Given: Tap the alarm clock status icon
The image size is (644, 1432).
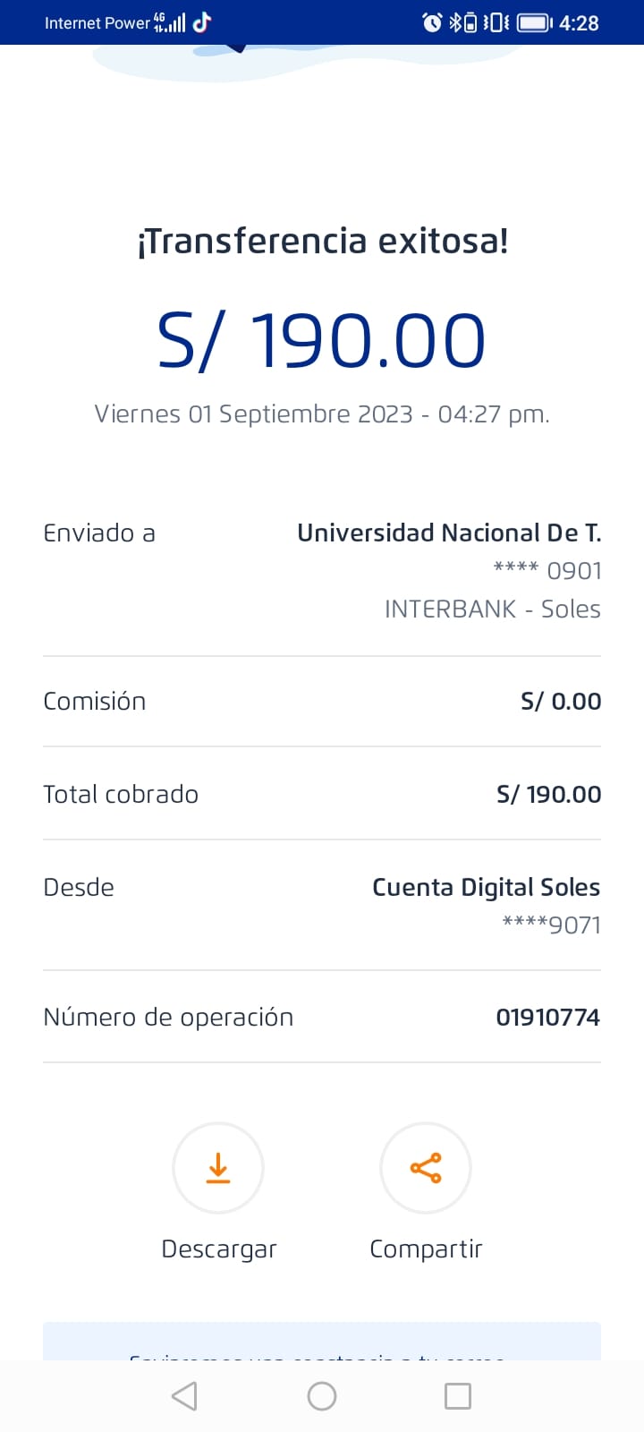Looking at the screenshot, I should point(432,22).
